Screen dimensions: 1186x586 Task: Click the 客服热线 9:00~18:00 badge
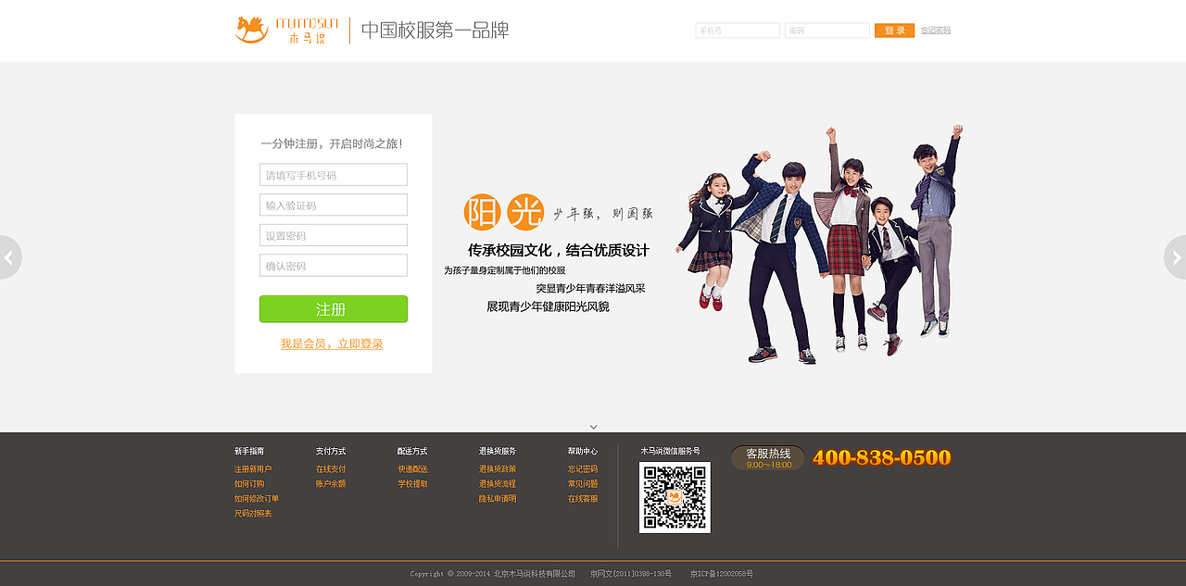tap(768, 458)
